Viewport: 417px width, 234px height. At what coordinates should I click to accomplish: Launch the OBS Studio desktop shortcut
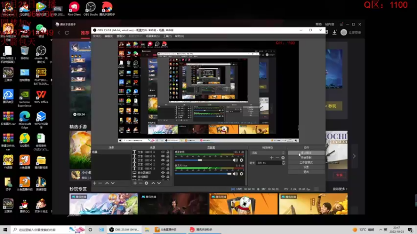point(91,9)
